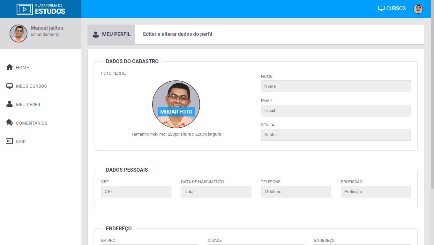This screenshot has height=245, width=434.
Task: Click the MUDAR FOTO button
Action: (x=176, y=112)
